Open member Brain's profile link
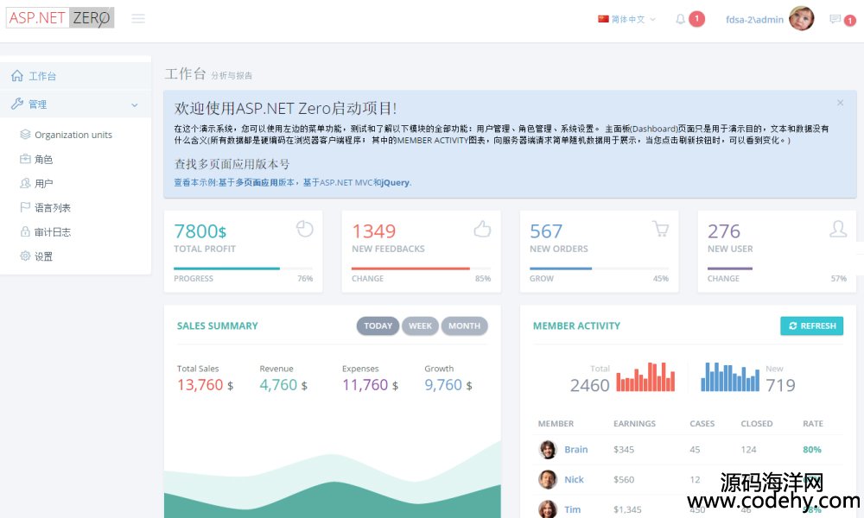This screenshot has width=864, height=518. [575, 450]
